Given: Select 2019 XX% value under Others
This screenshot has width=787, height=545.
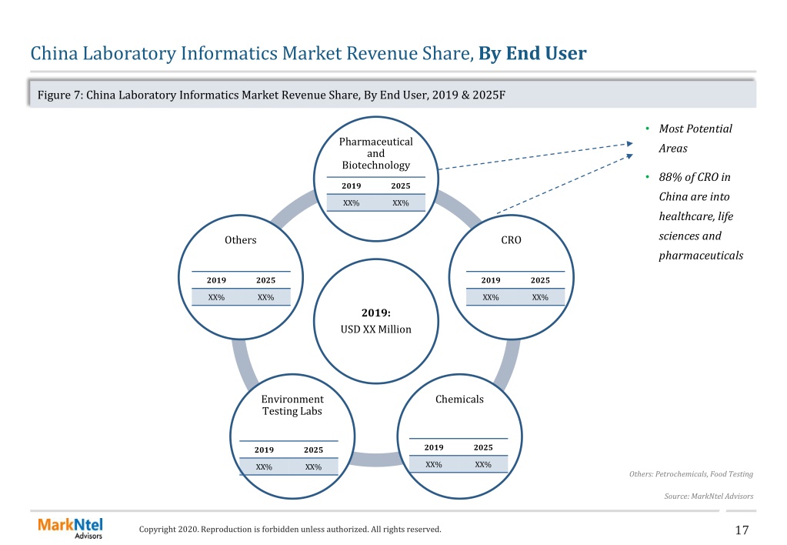Looking at the screenshot, I should pyautogui.click(x=216, y=297).
